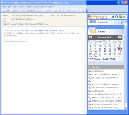This screenshot has height=115, width=129.
Task: Expand the Contacts panel chevron
Action: [x=121, y=22]
